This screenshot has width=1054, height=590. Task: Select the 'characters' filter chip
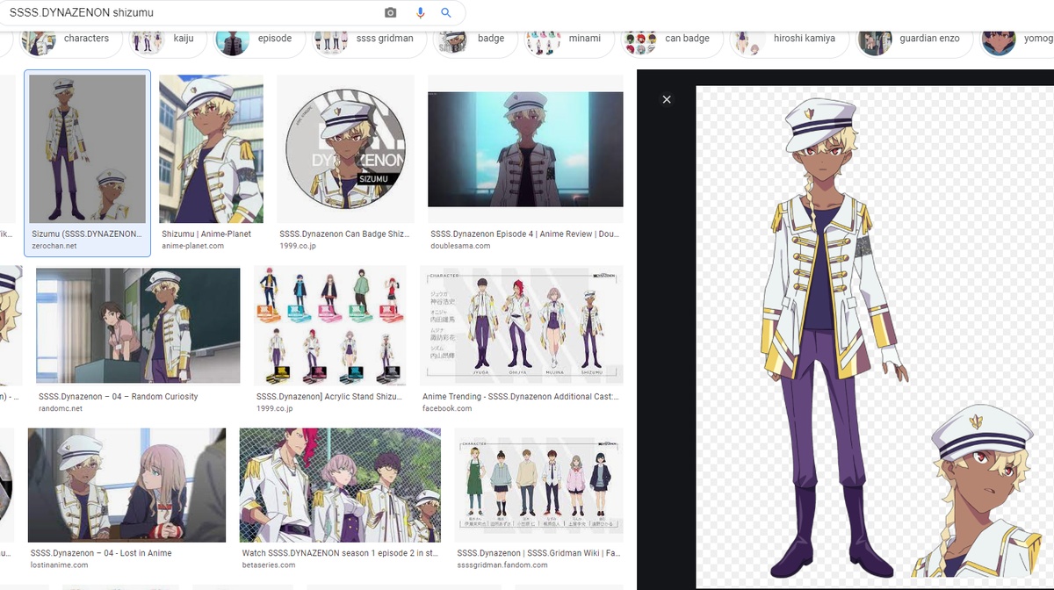pyautogui.click(x=69, y=40)
